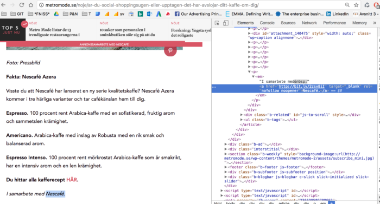Switch to the Network tab
Image resolution: width=380 pixels, height=204 pixels.
pos(309,23)
